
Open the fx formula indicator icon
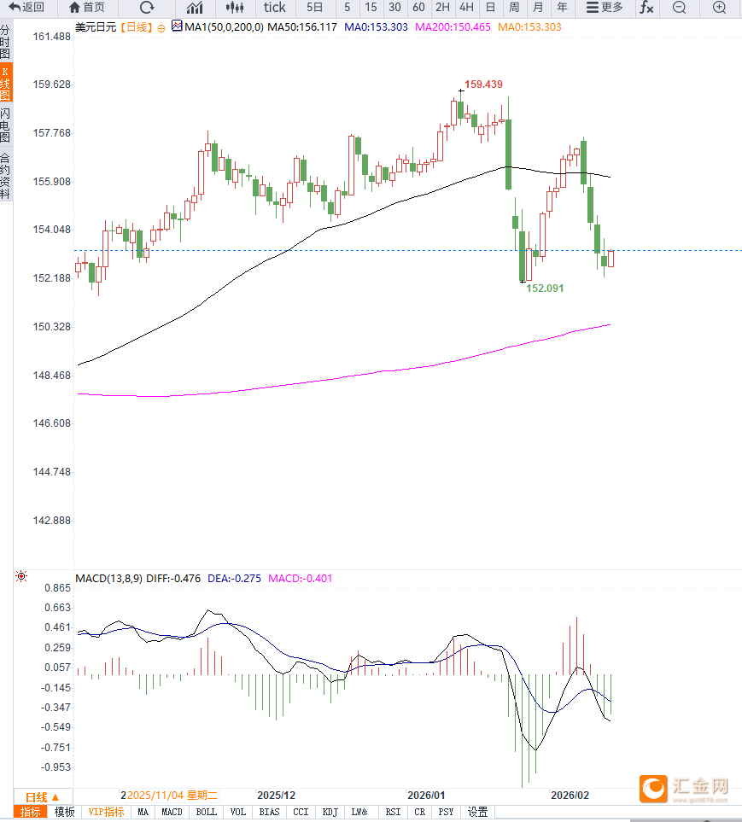click(647, 8)
